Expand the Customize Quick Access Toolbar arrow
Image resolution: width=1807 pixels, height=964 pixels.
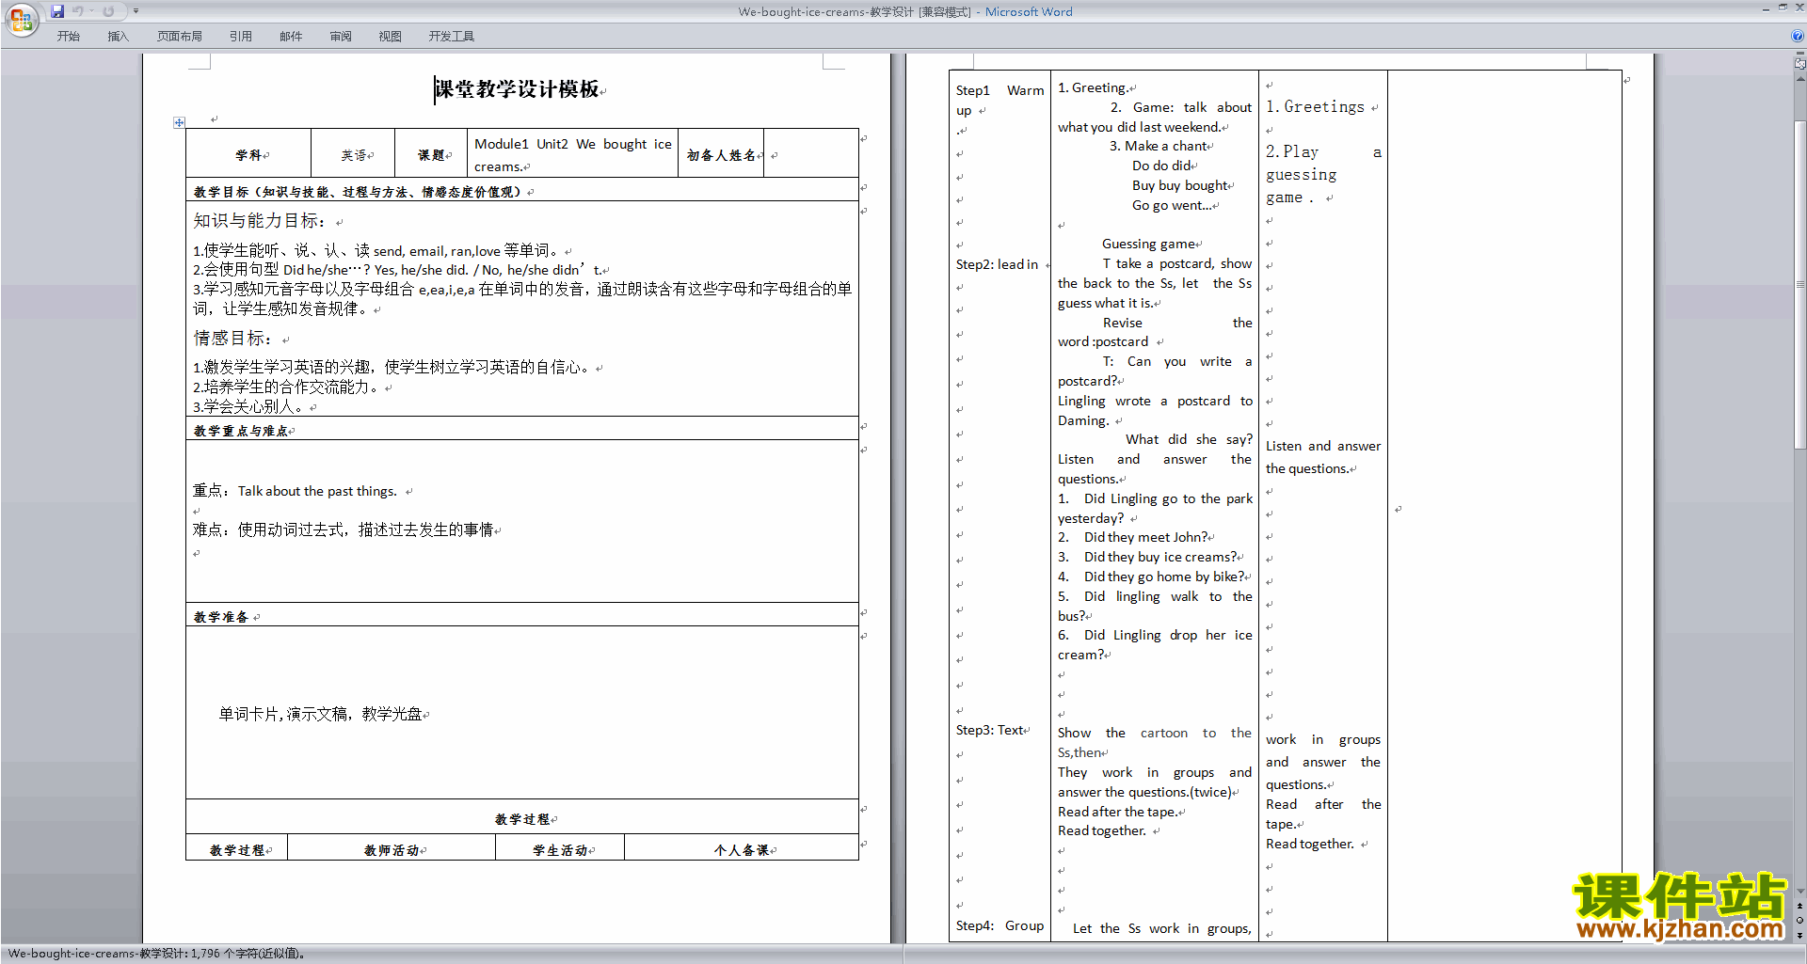(x=136, y=11)
